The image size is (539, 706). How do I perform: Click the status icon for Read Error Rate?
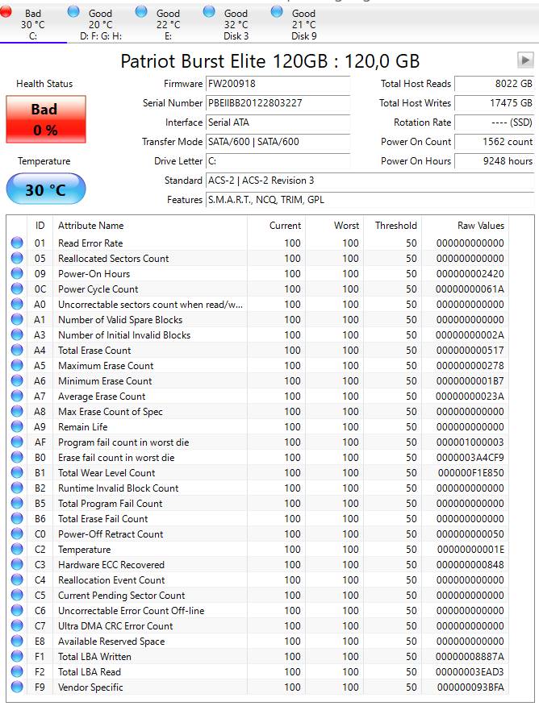(17, 243)
